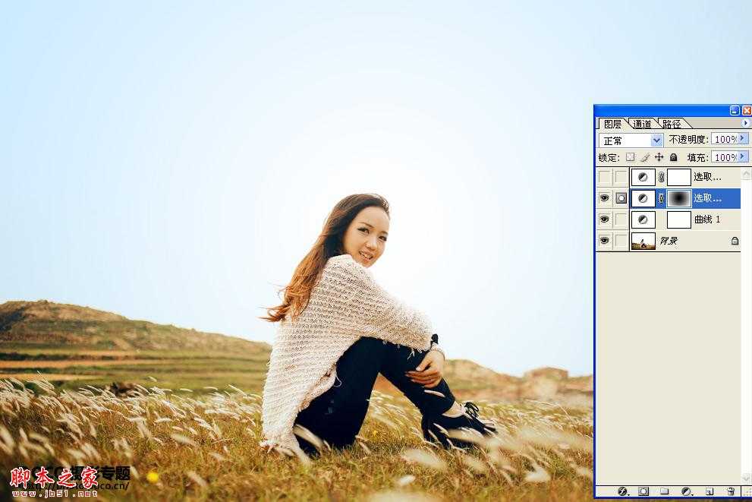Hide the 曲线 1 layer eye
The width and height of the screenshot is (752, 502).
point(604,219)
